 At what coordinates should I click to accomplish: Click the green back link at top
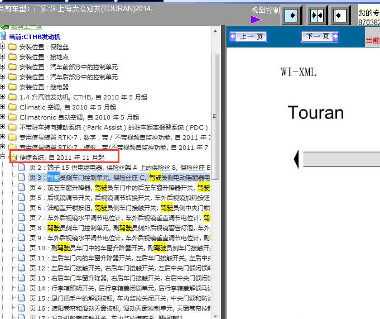[26, 27]
